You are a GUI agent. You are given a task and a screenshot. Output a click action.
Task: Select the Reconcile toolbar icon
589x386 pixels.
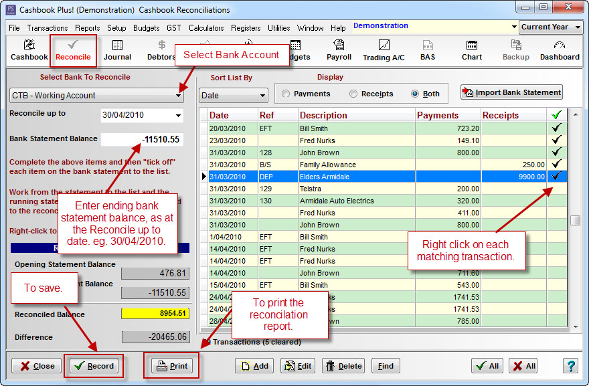click(73, 51)
